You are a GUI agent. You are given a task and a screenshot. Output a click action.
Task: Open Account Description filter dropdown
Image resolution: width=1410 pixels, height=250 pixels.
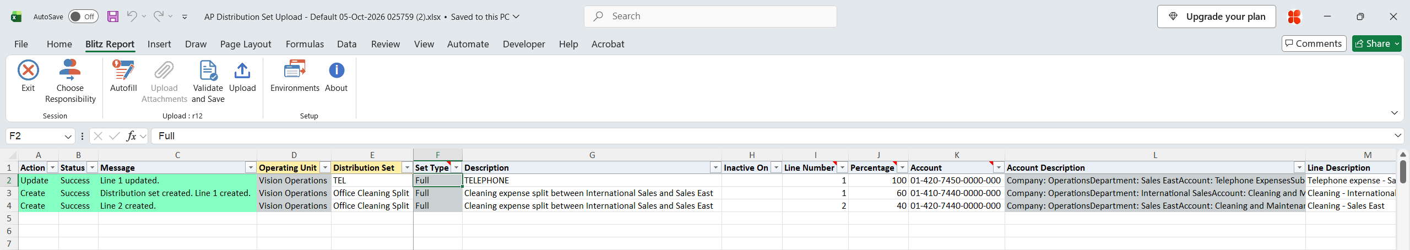pyautogui.click(x=1299, y=167)
